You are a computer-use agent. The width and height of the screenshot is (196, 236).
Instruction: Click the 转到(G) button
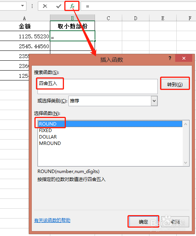point(175,85)
